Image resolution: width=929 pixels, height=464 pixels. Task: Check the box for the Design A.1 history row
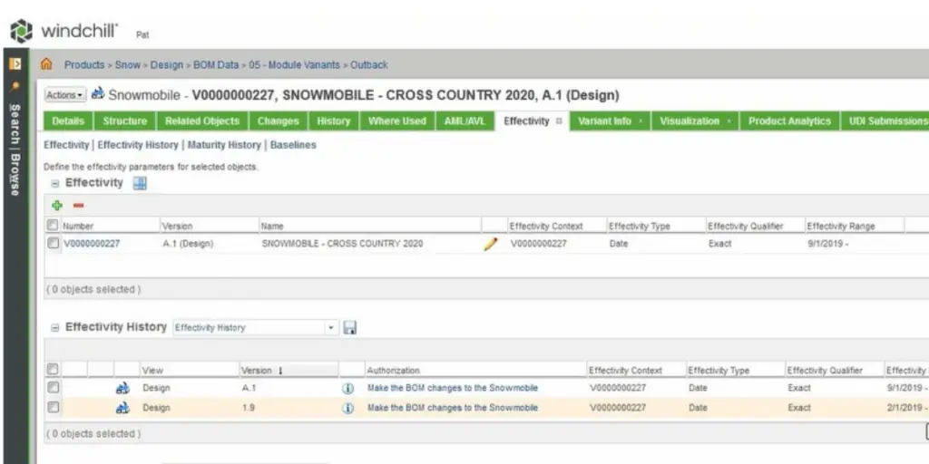tap(53, 388)
